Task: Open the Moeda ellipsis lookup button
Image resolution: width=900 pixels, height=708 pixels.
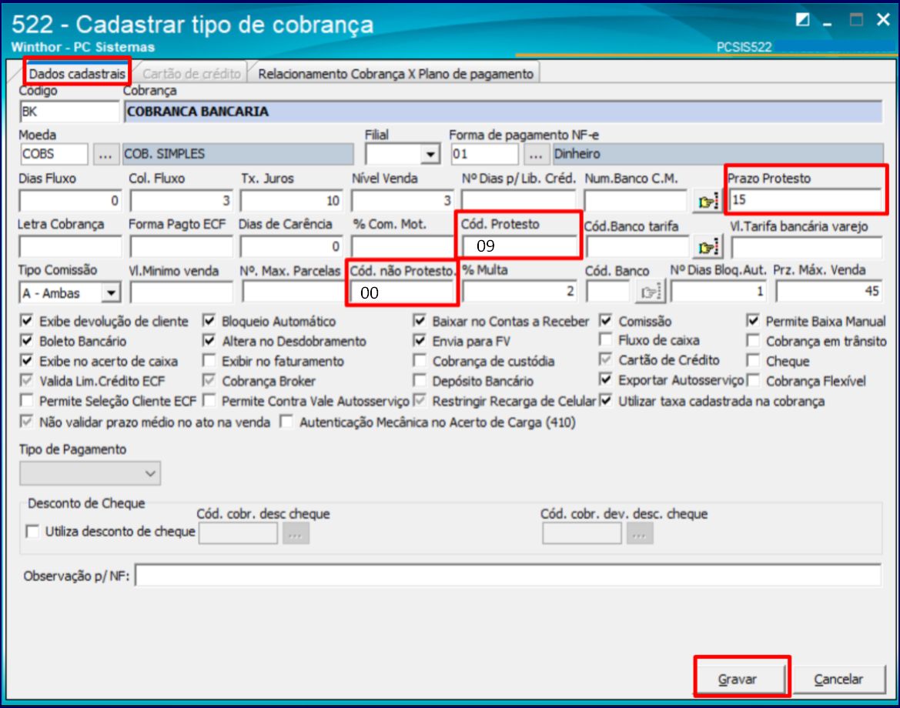Action: 105,155
